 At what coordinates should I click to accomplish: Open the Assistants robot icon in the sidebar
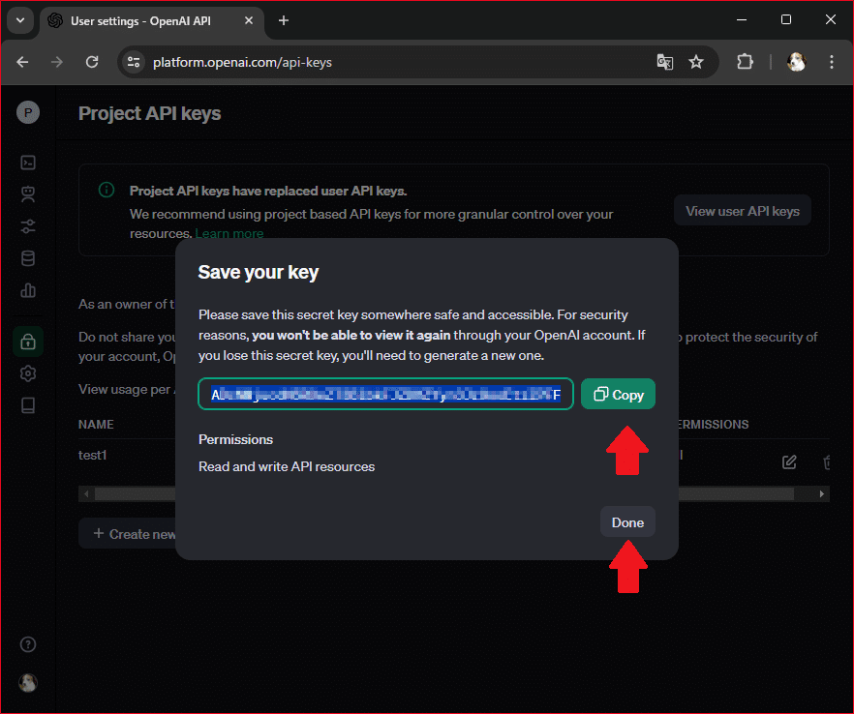(28, 194)
